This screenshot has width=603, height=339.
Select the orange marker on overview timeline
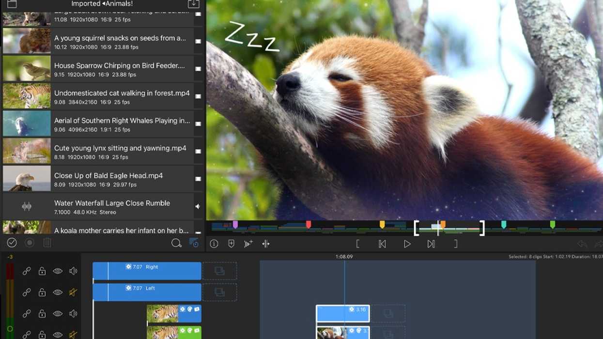tap(443, 225)
